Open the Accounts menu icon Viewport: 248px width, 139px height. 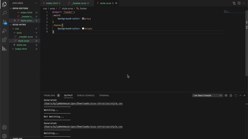pyautogui.click(x=4, y=127)
